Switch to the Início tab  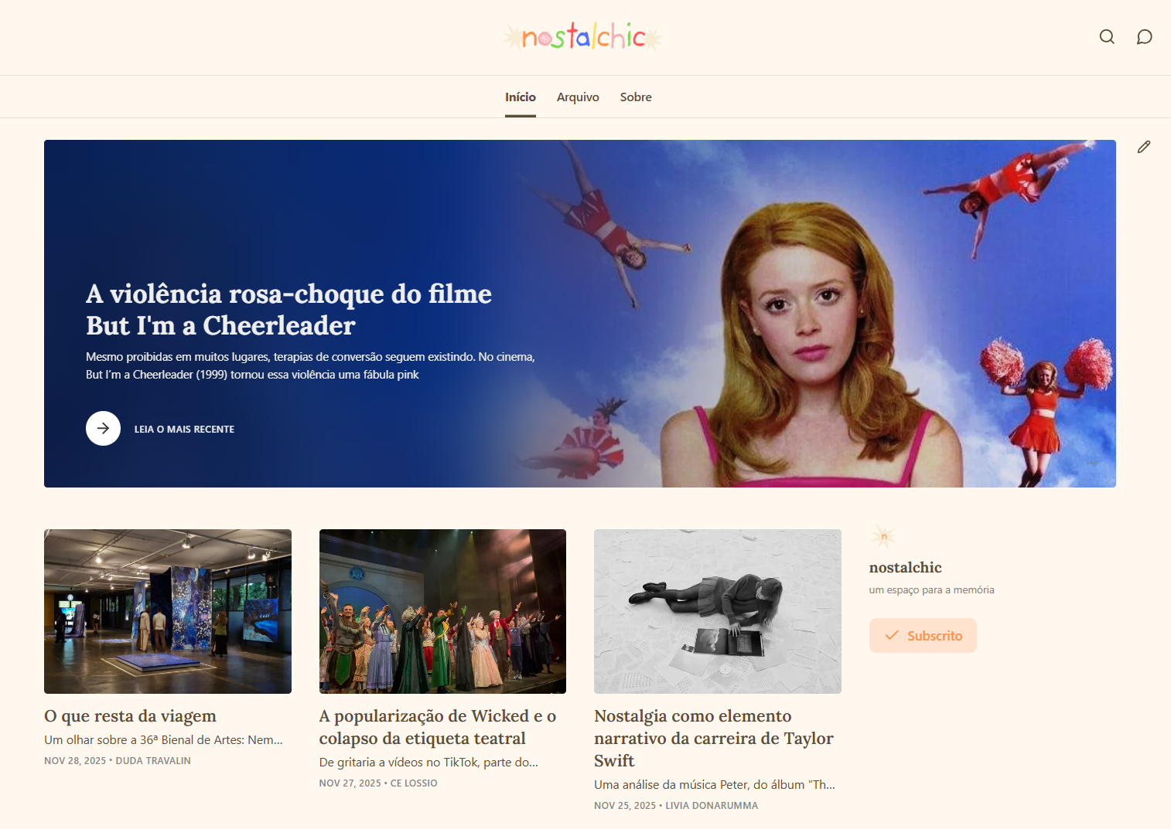(x=520, y=97)
